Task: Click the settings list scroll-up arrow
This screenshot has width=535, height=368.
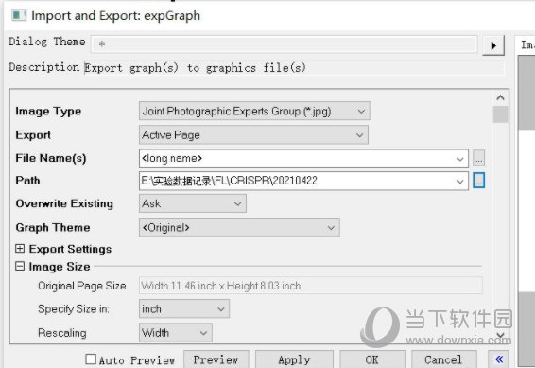Action: [x=500, y=97]
